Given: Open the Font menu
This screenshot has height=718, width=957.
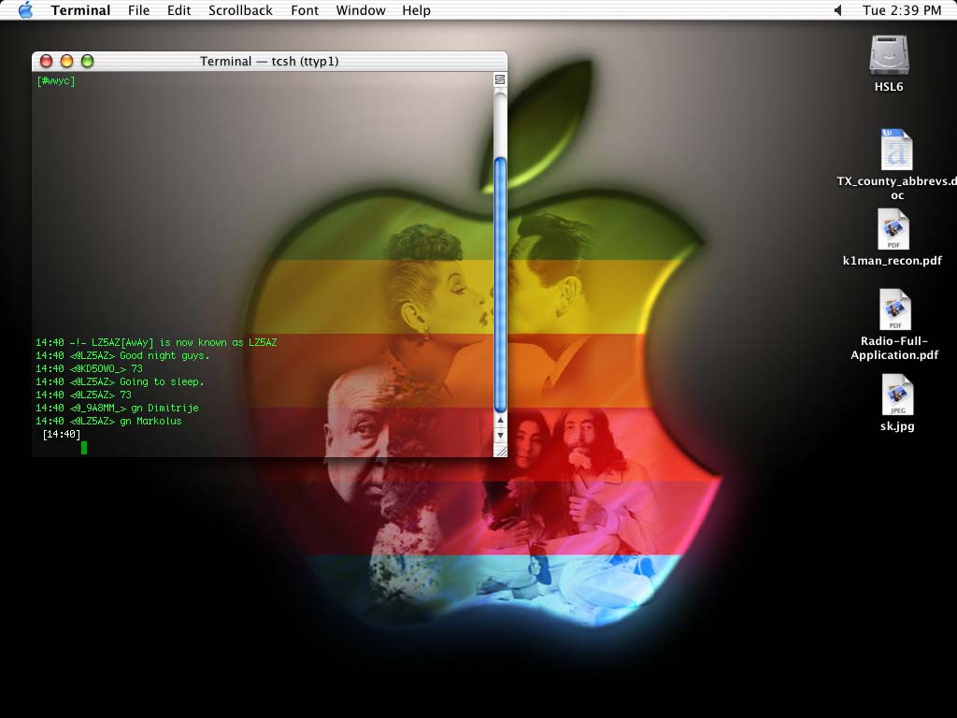Looking at the screenshot, I should click(305, 10).
